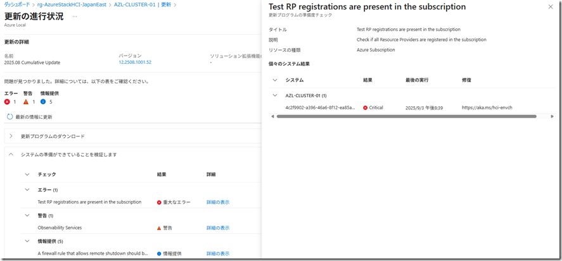Click the 重大なエラー status icon
The image size is (562, 261).
pyautogui.click(x=159, y=202)
